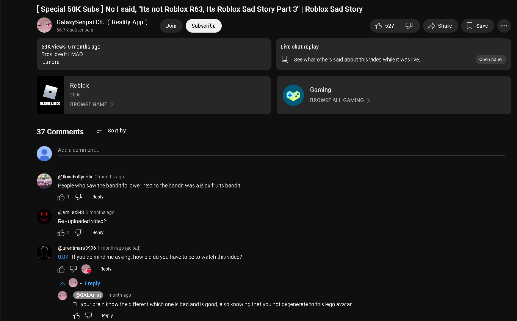Open the live chat replay panel
This screenshot has width=517, height=321.
coord(490,60)
